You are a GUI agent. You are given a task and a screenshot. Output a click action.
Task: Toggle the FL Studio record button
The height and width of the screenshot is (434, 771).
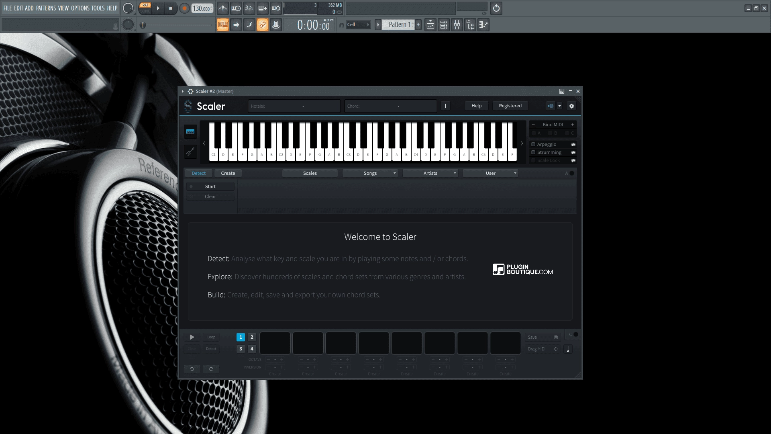(x=184, y=8)
